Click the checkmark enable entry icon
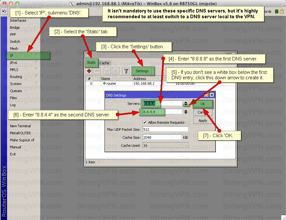Viewport: 286px width, 220px height. point(108,71)
